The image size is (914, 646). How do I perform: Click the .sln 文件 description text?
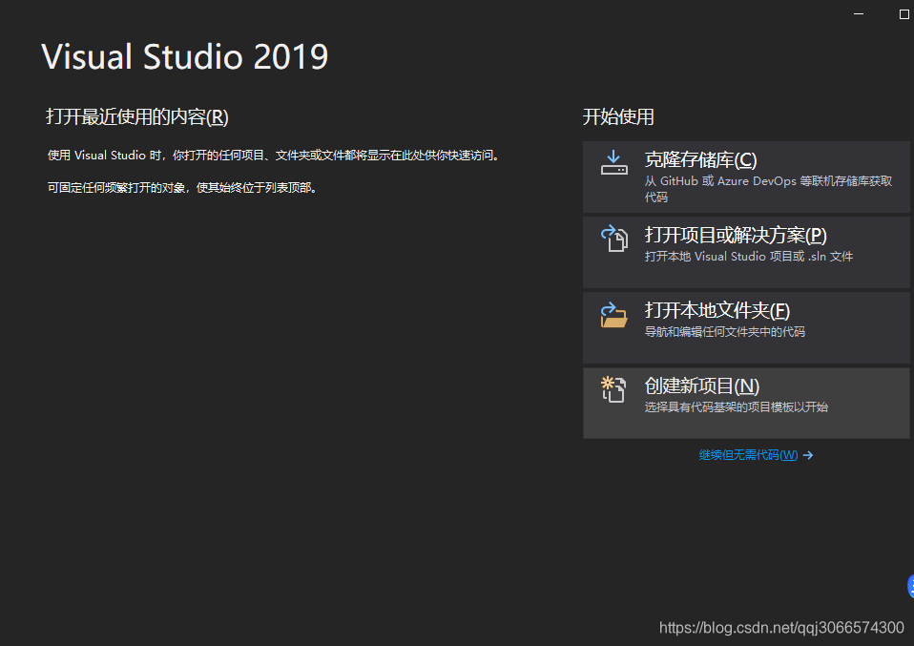tap(748, 256)
